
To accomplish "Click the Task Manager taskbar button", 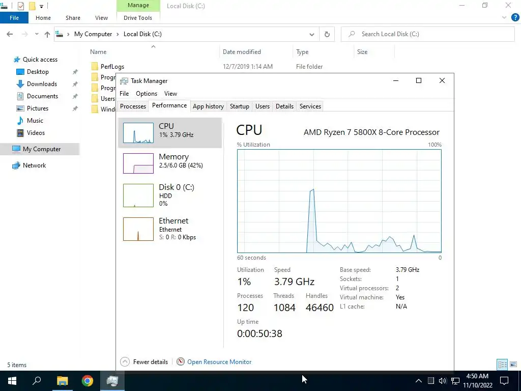I will (112, 381).
